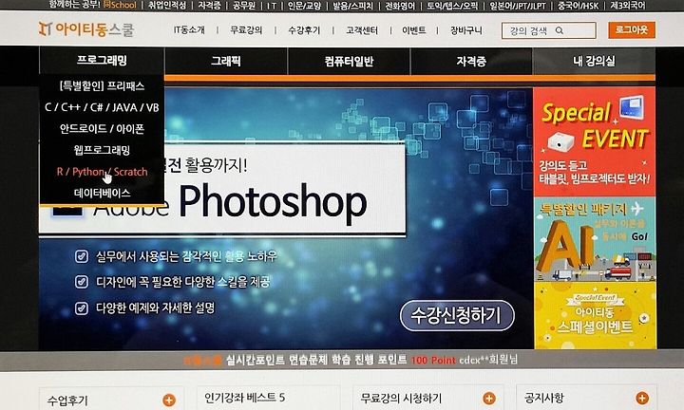
Task: Click the 제3외국어 top category link
Action: pos(628,6)
